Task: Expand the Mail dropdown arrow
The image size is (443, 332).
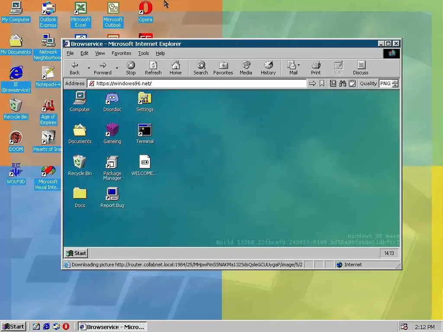Action: [x=299, y=65]
